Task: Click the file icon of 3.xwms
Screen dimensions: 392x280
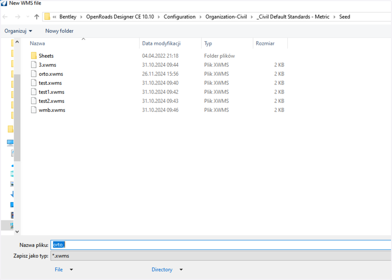Action: [x=34, y=65]
